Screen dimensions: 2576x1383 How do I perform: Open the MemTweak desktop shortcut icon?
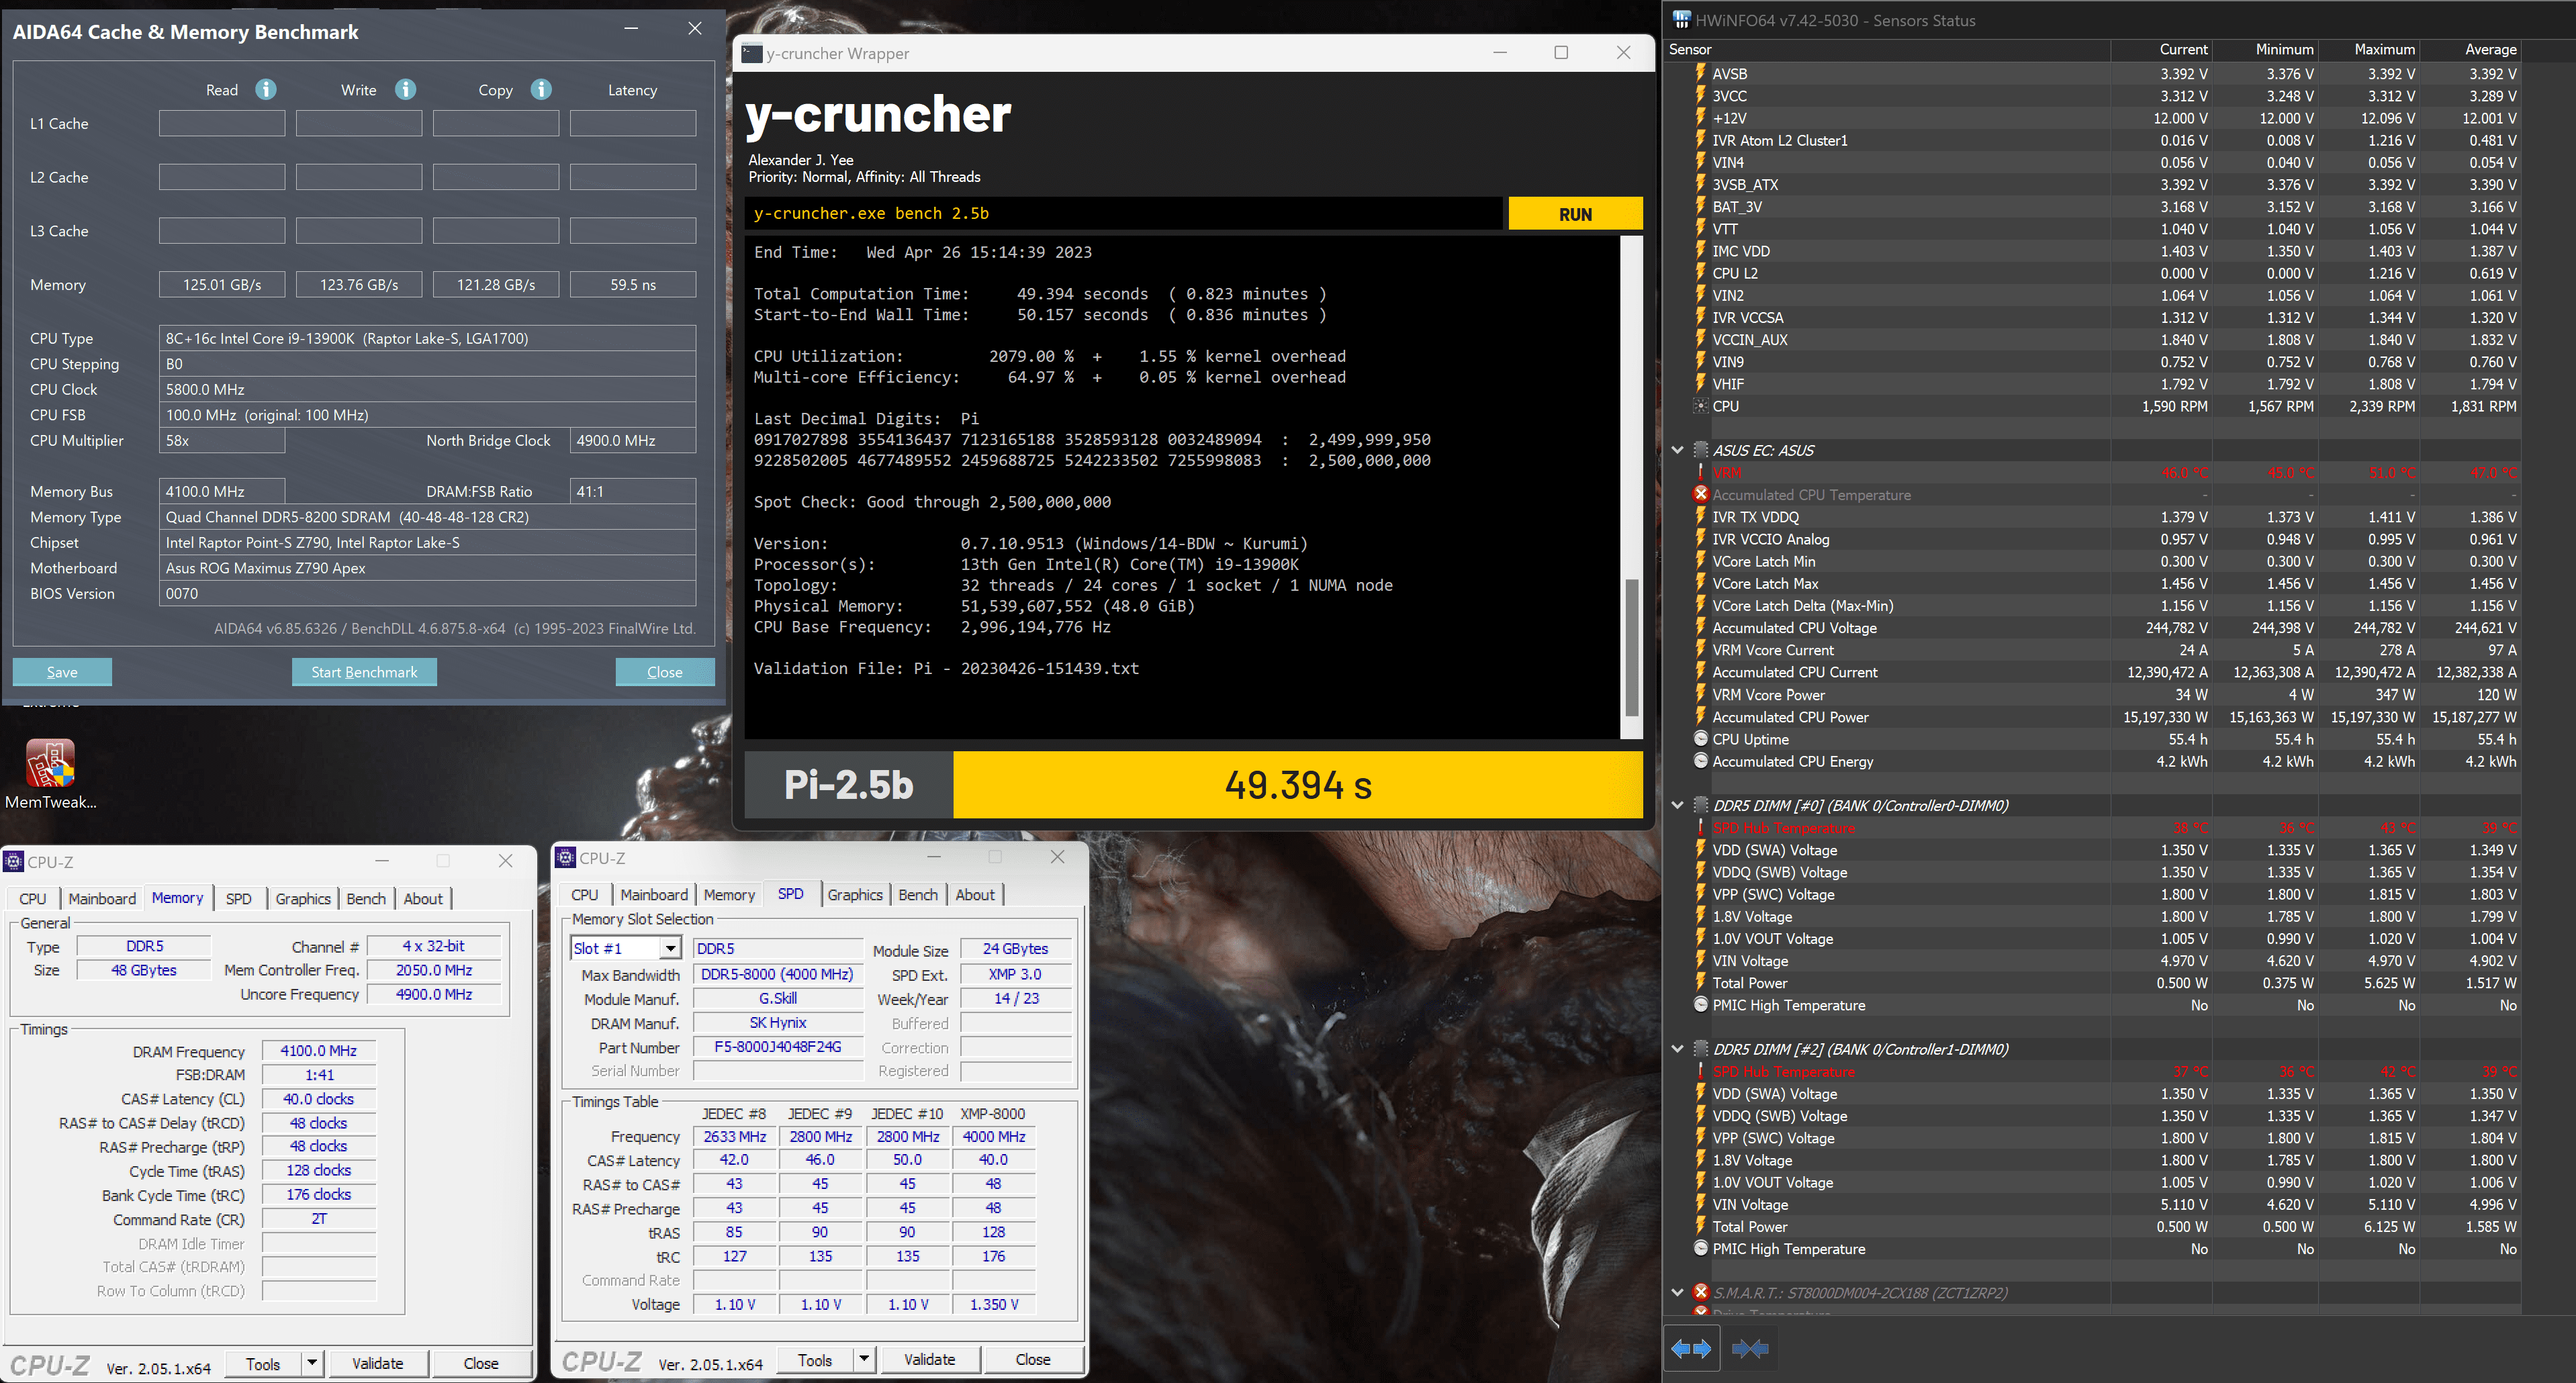tap(50, 764)
